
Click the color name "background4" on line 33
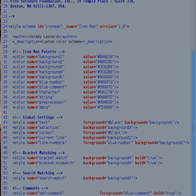click(46, 72)
